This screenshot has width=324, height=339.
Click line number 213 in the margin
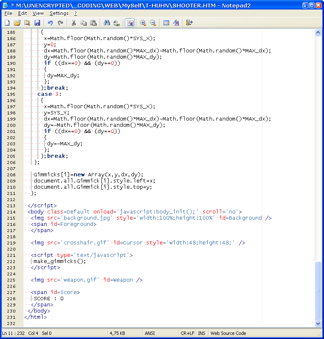tap(11, 206)
